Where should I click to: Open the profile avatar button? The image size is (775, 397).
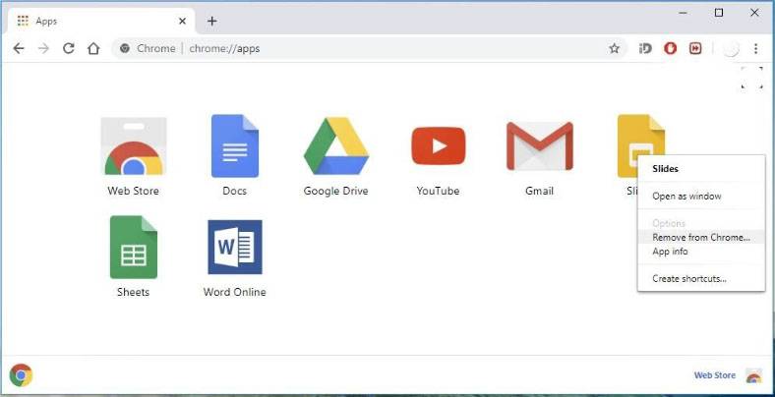[x=731, y=48]
